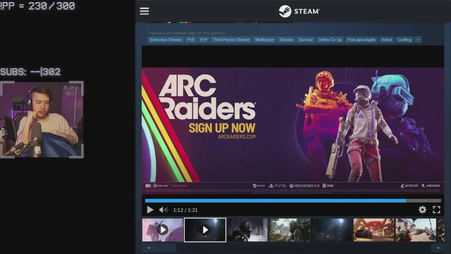The height and width of the screenshot is (254, 451).
Task: Open the first trailer thumbnail
Action: 162,230
